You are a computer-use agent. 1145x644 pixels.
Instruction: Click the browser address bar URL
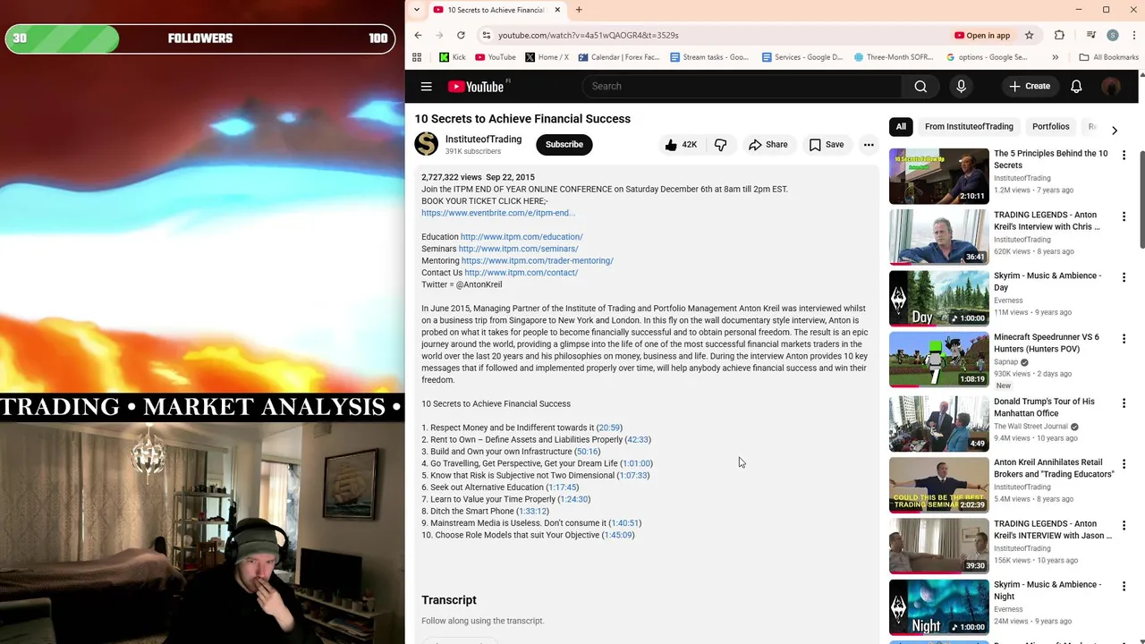pos(588,35)
